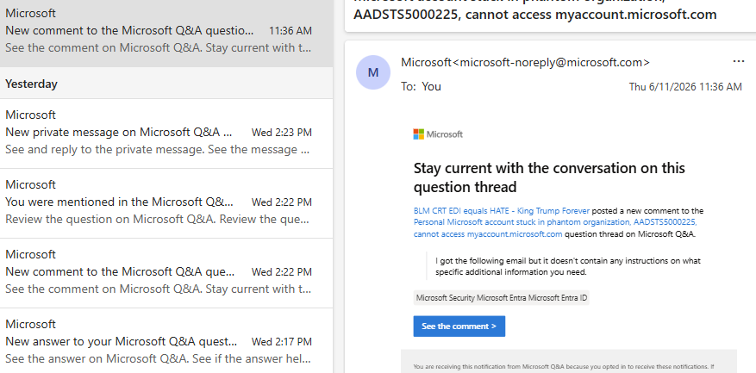Click the heading 'Stay current with the conversation'
Viewport: 756px width, 373px height.
point(549,177)
